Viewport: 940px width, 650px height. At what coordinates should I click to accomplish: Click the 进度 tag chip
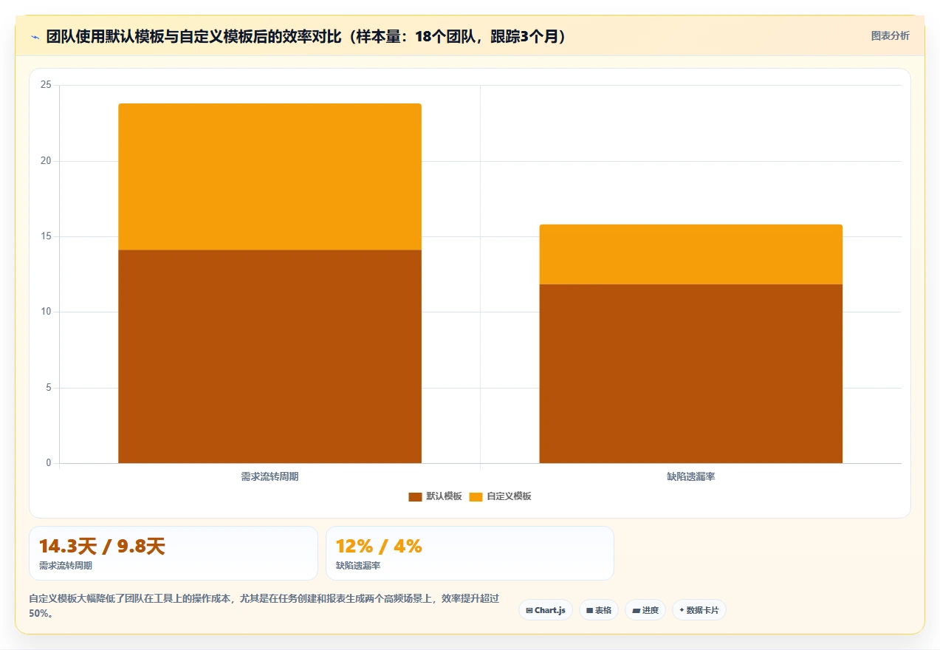pyautogui.click(x=645, y=610)
